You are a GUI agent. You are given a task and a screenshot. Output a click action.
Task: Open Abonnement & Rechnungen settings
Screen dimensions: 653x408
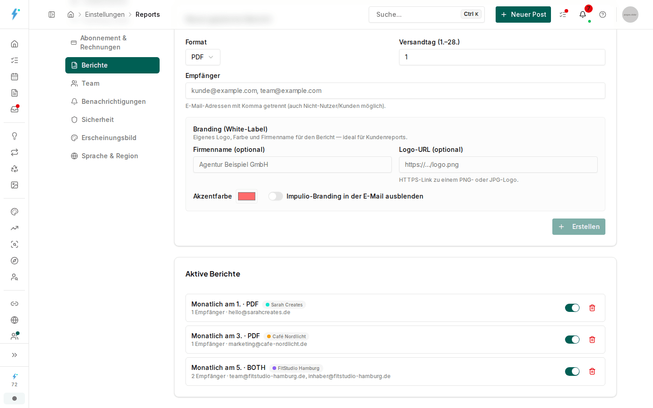[112, 43]
